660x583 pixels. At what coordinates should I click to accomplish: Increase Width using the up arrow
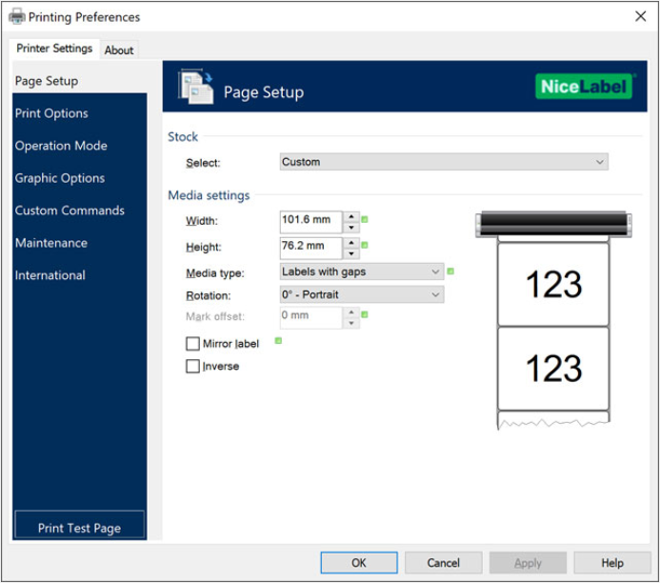(351, 215)
